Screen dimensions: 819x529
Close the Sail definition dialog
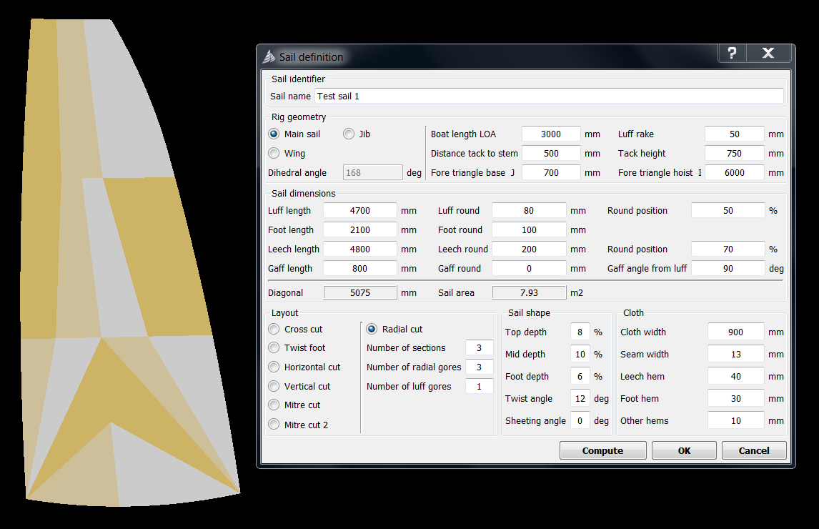(768, 54)
